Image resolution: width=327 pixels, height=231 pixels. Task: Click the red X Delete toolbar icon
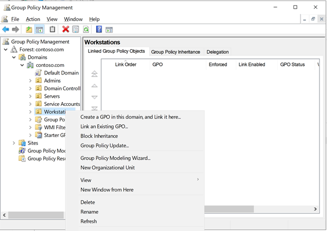click(65, 29)
